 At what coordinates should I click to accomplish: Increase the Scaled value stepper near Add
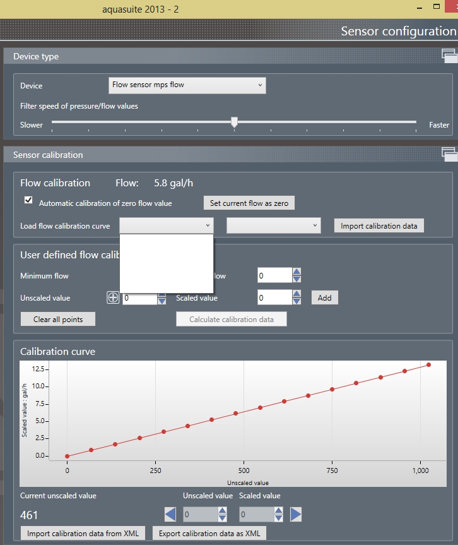297,294
